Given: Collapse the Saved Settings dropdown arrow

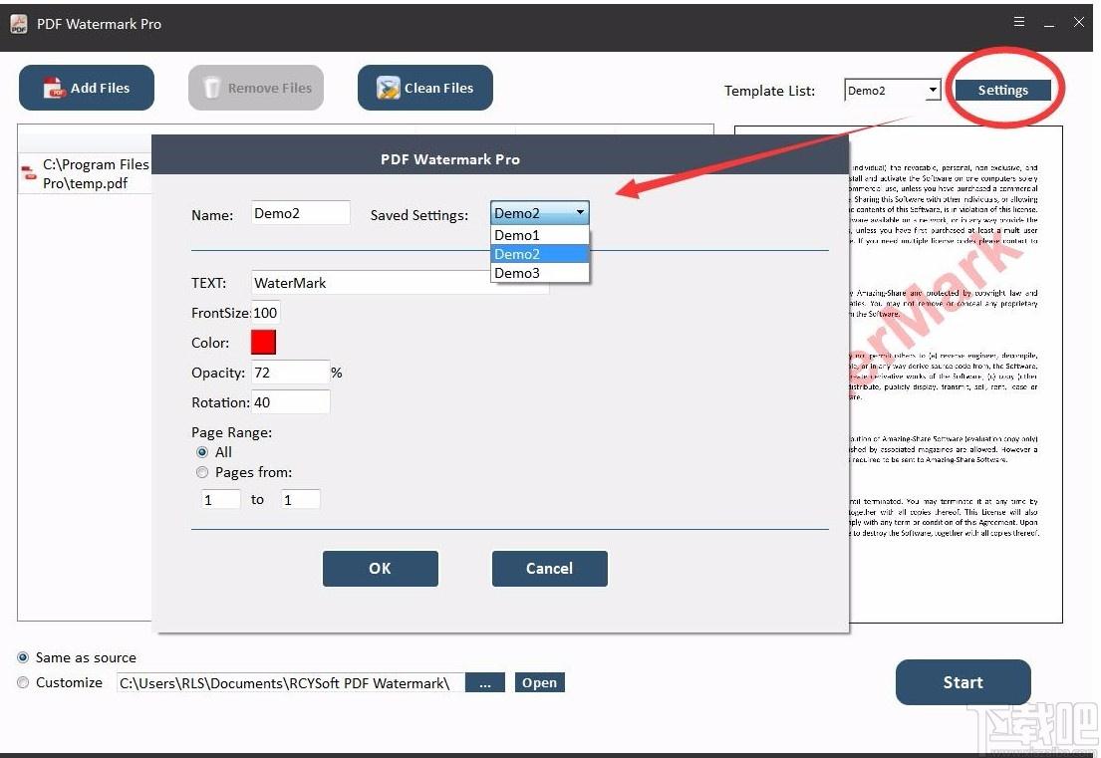Looking at the screenshot, I should 580,213.
